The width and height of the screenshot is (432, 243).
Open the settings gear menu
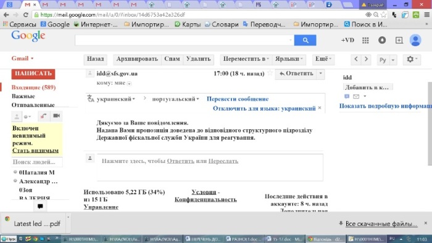click(x=412, y=59)
